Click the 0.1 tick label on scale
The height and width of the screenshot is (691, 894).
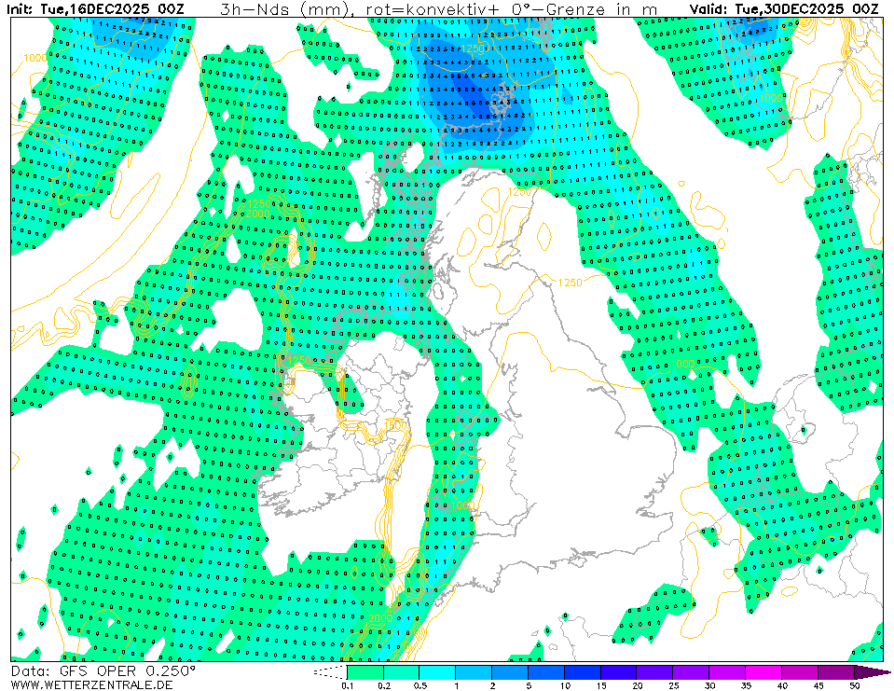(x=347, y=685)
